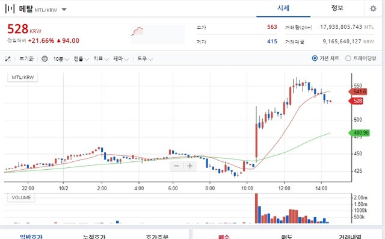
Task: Zoom in chart with plus button
Action: (x=190, y=166)
